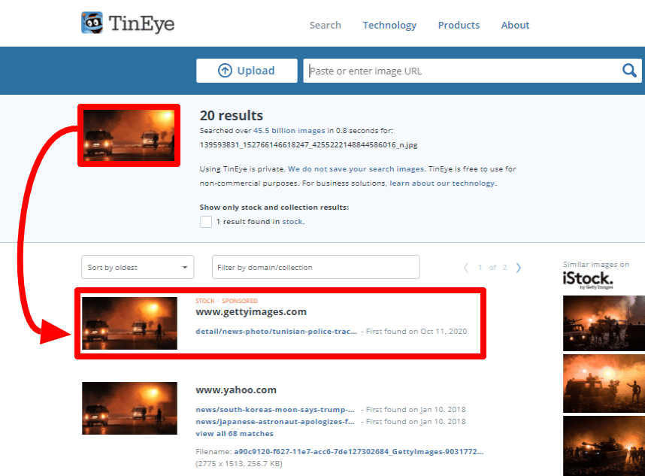Open 'learn about our technology' link

pos(442,183)
